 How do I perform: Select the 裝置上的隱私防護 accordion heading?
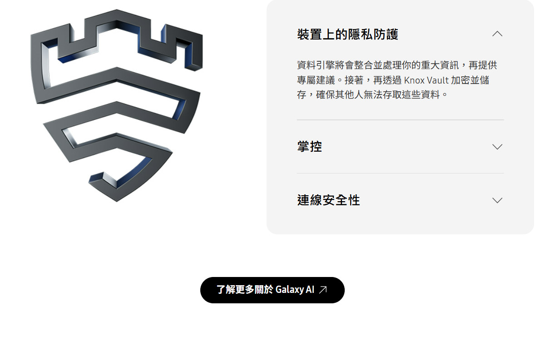click(x=347, y=35)
